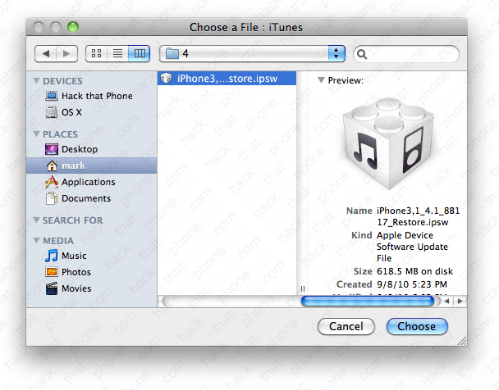Select the OS X disk

71,112
